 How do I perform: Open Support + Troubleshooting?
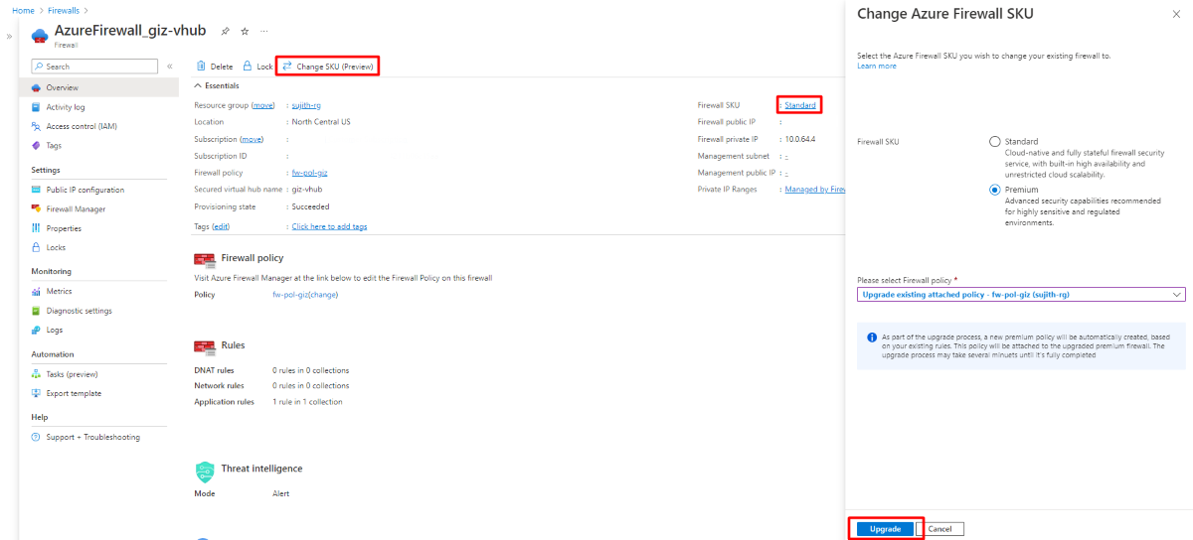click(93, 437)
